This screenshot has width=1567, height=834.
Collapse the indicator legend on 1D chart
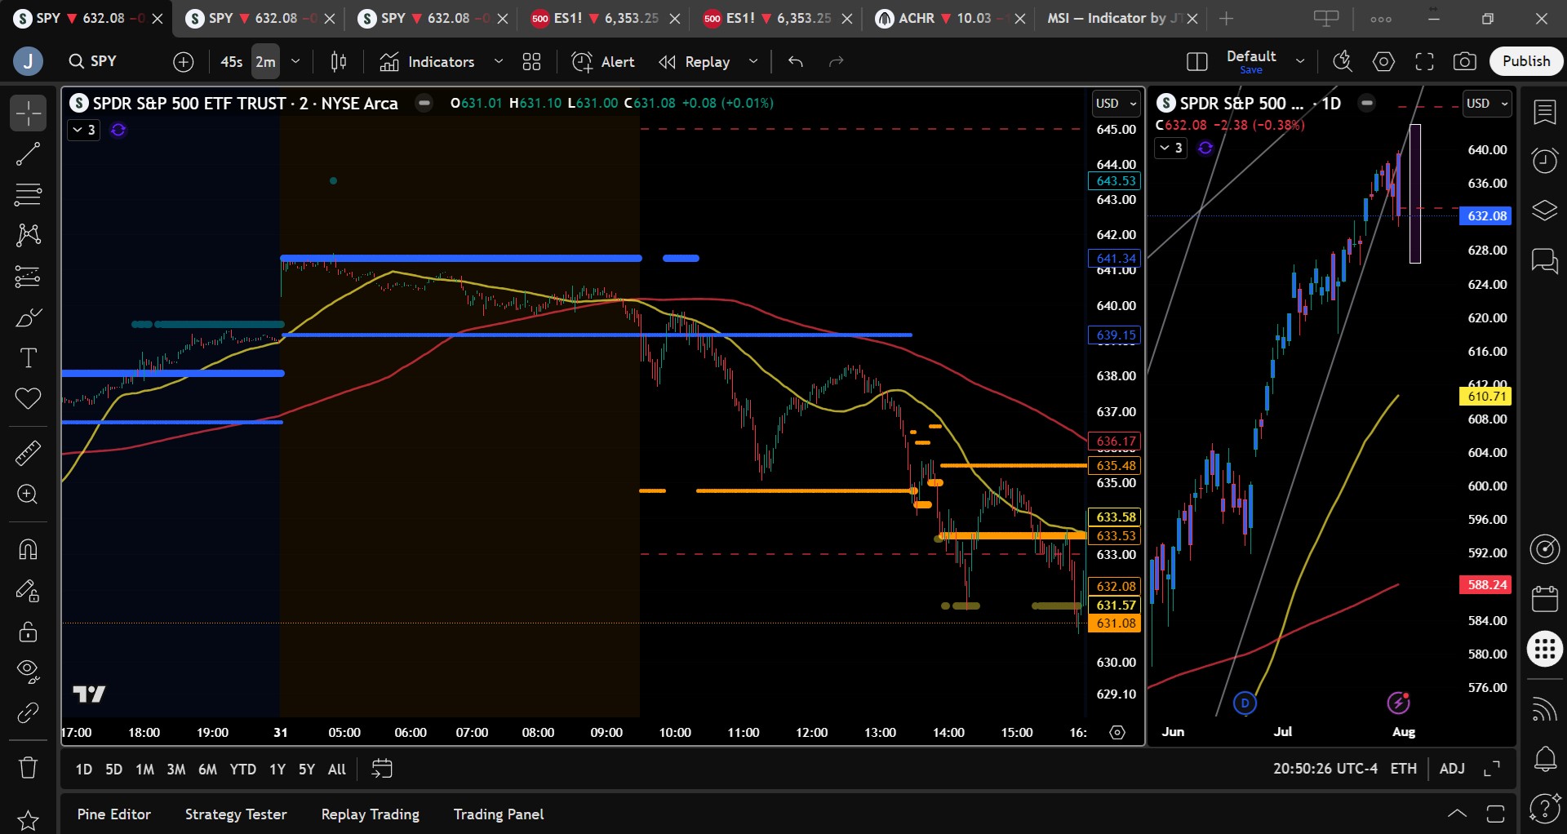pos(1171,148)
